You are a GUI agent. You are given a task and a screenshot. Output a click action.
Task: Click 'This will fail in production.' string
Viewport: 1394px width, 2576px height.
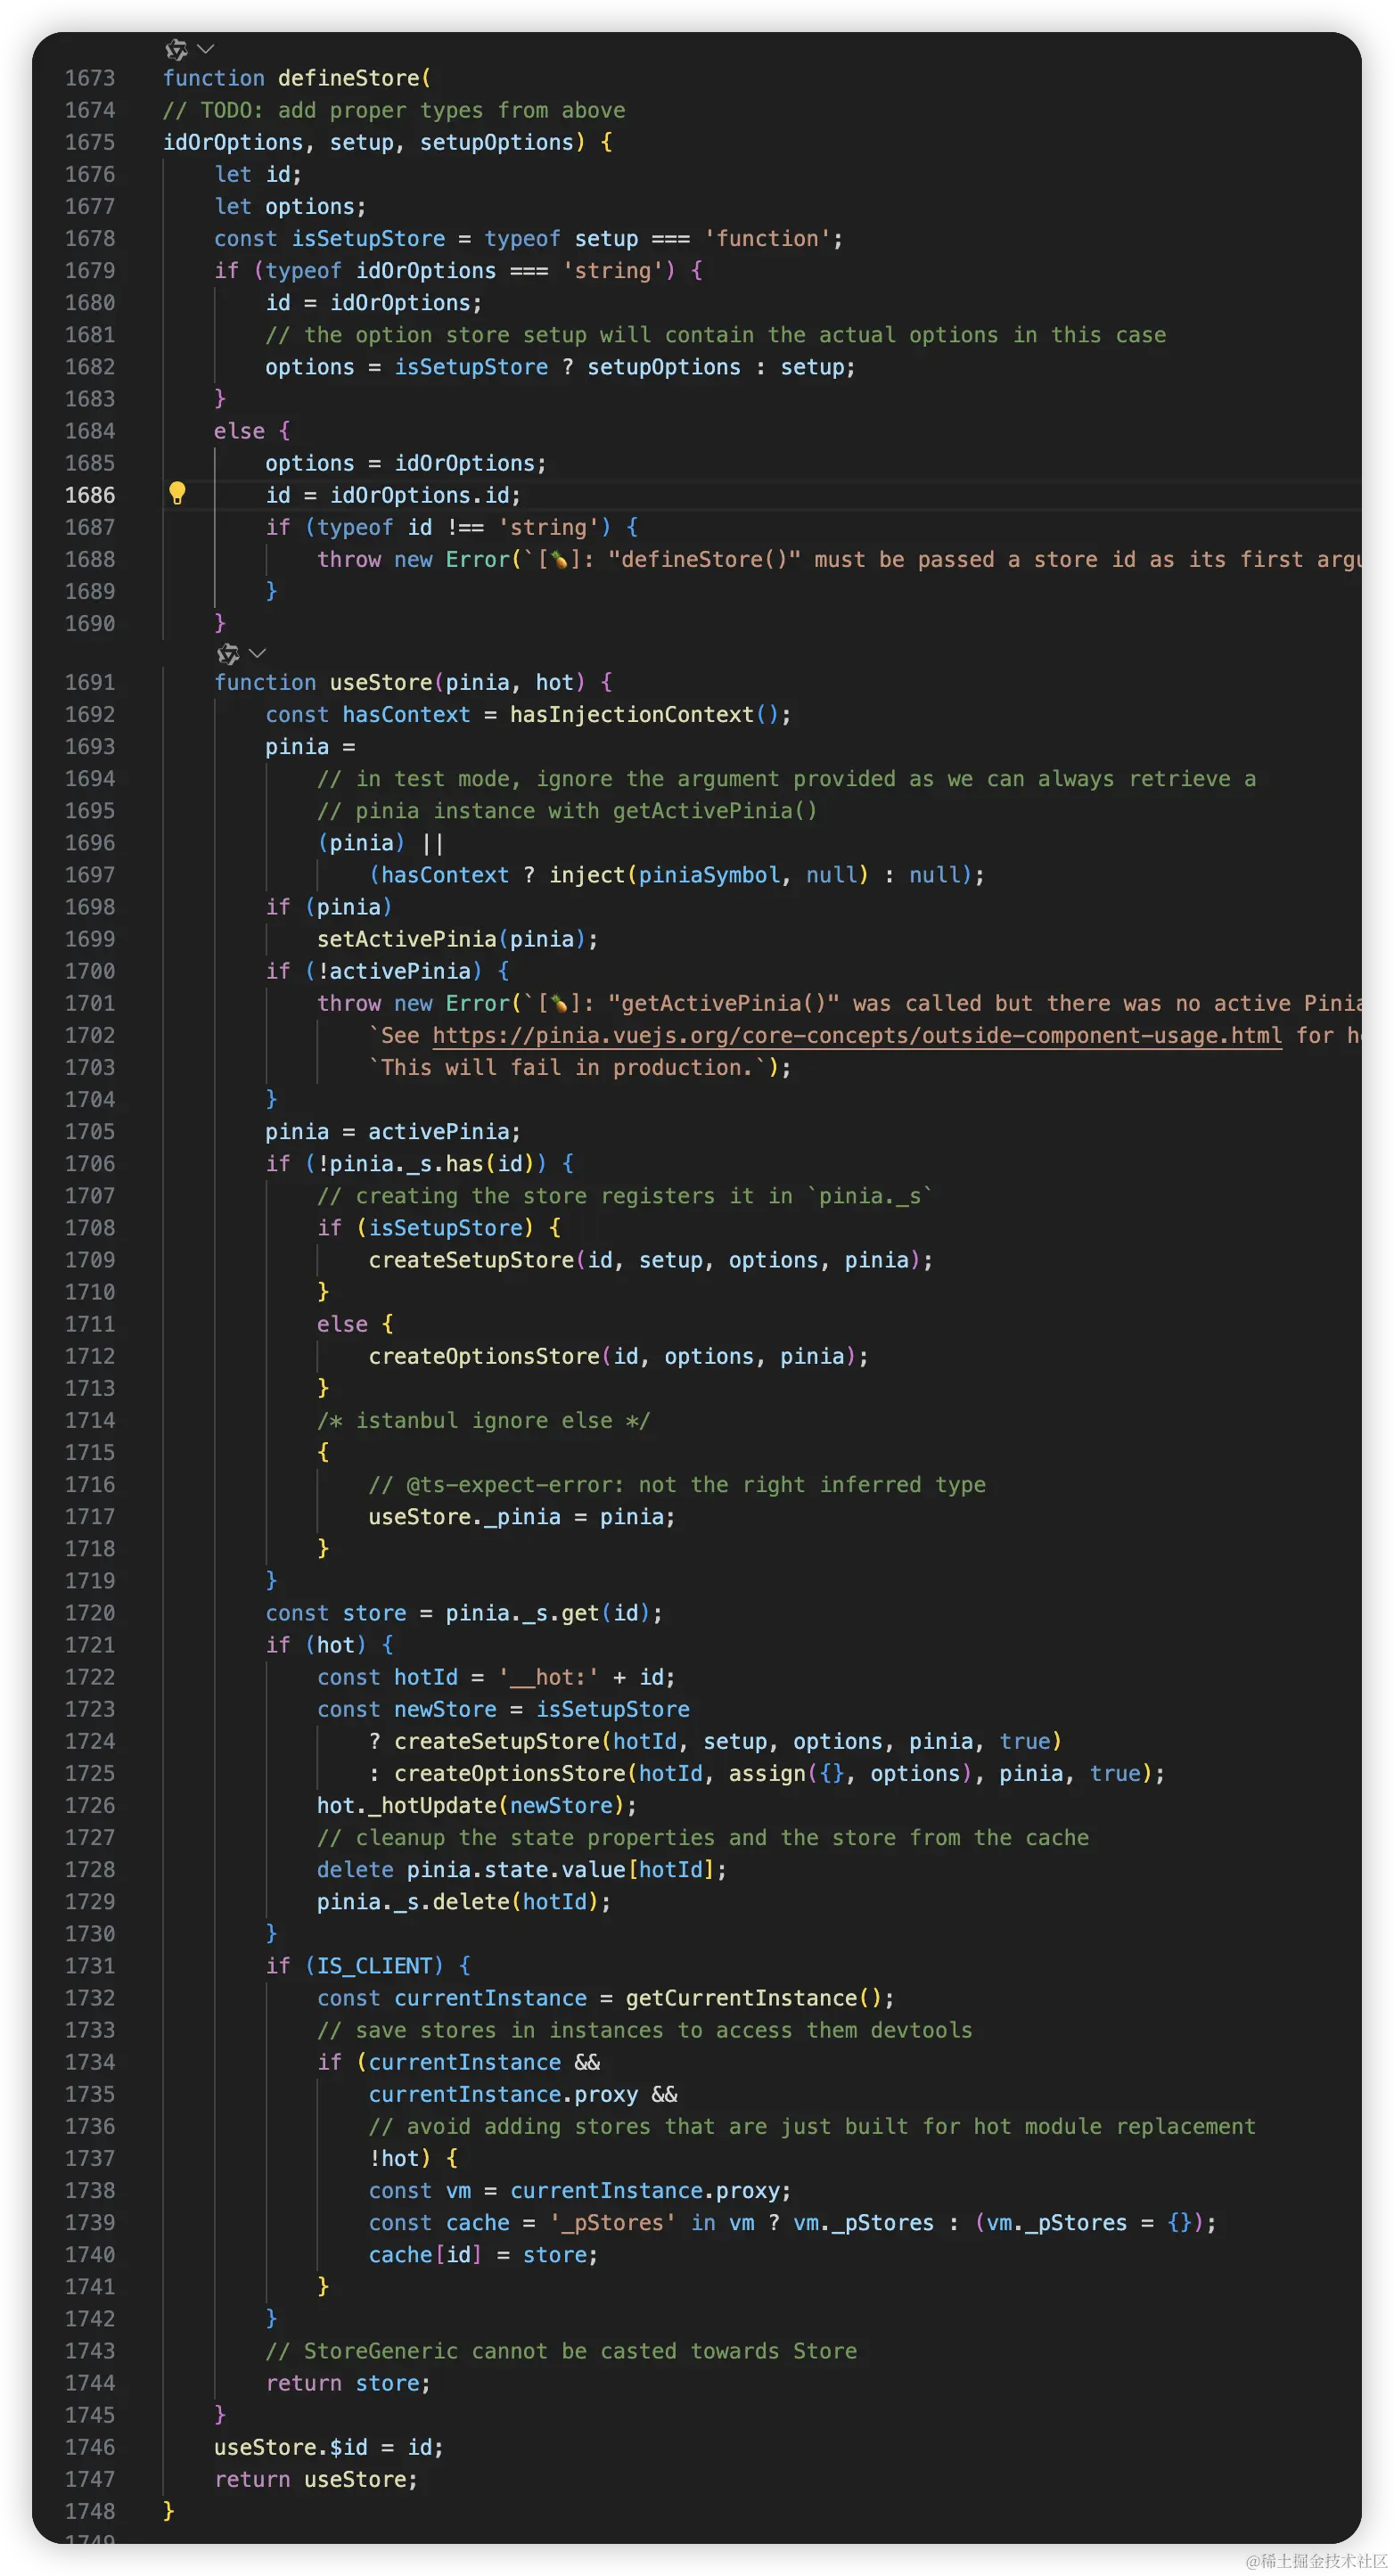567,1067
